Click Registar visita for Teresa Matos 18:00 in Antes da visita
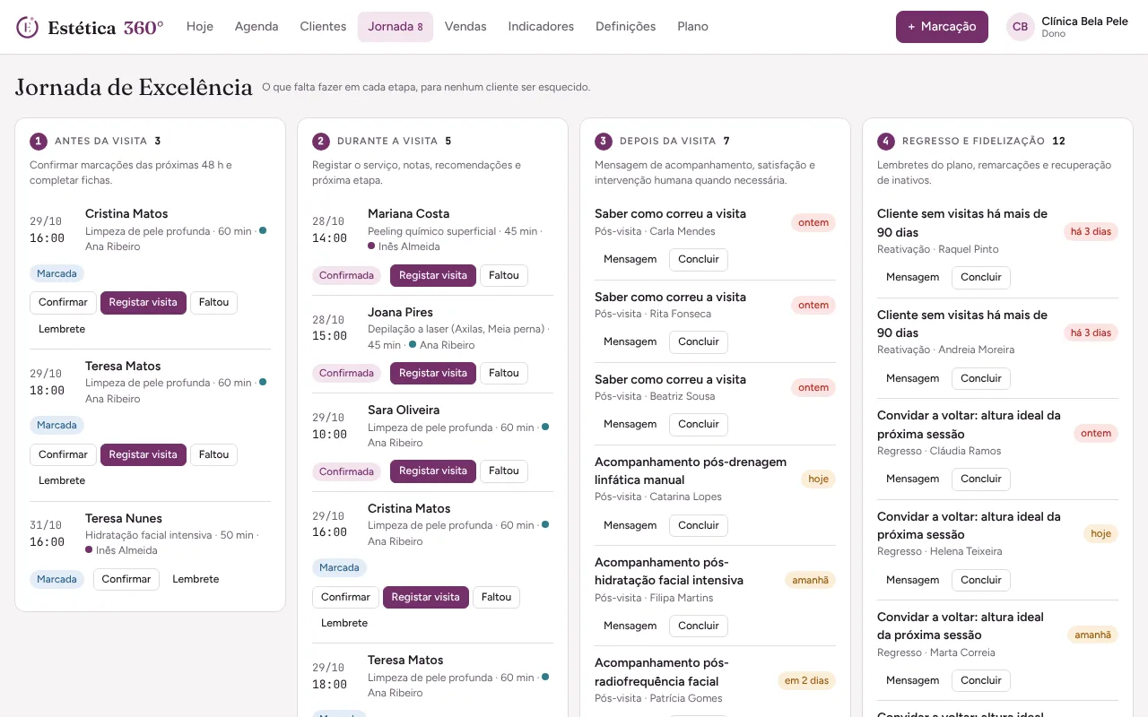The image size is (1148, 717). (x=143, y=455)
